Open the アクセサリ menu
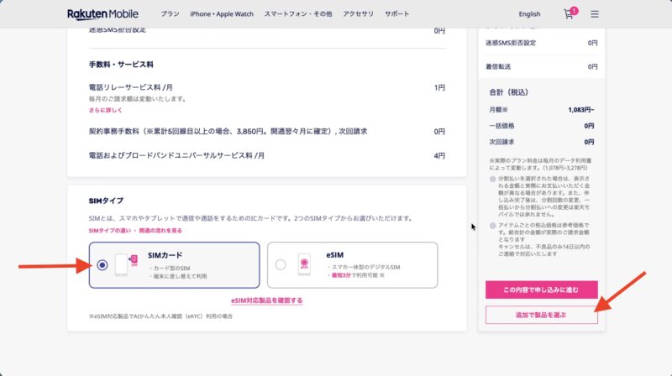 pyautogui.click(x=360, y=14)
